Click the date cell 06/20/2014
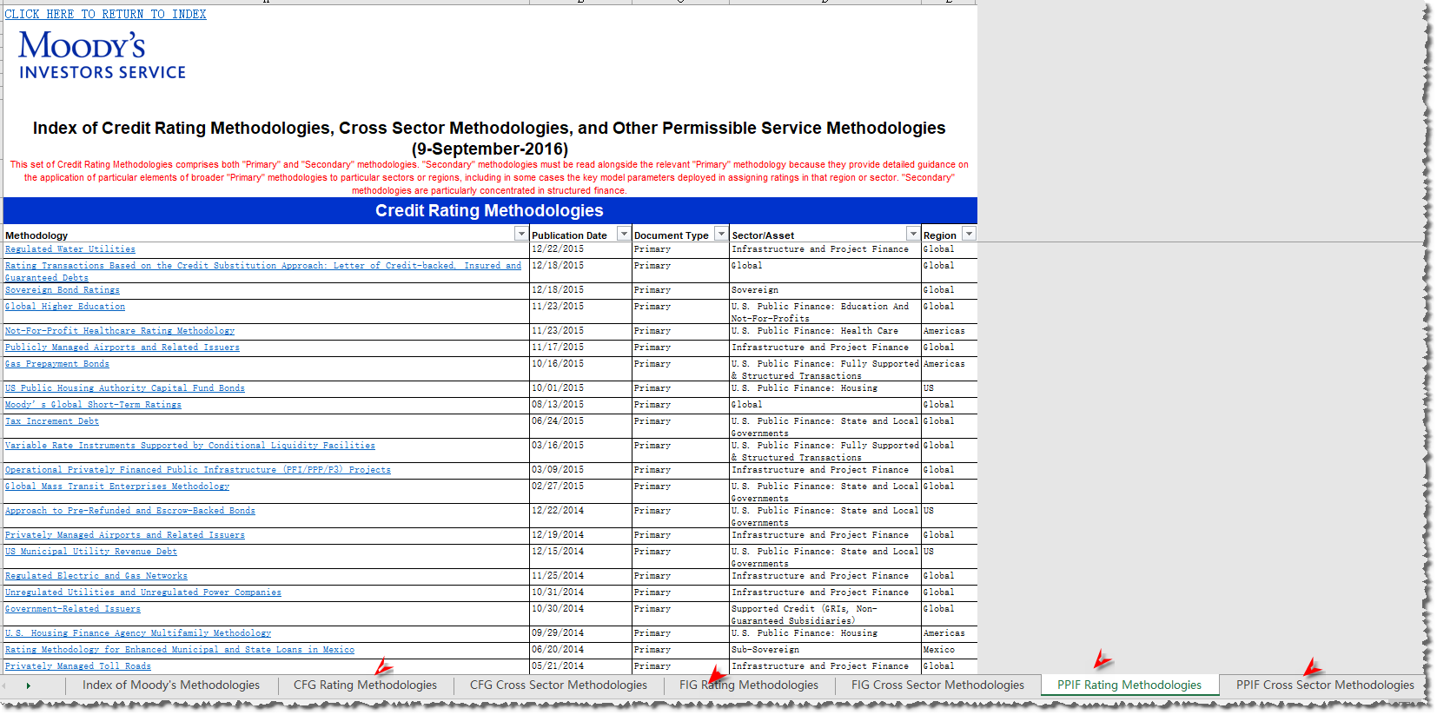 pyautogui.click(x=580, y=651)
